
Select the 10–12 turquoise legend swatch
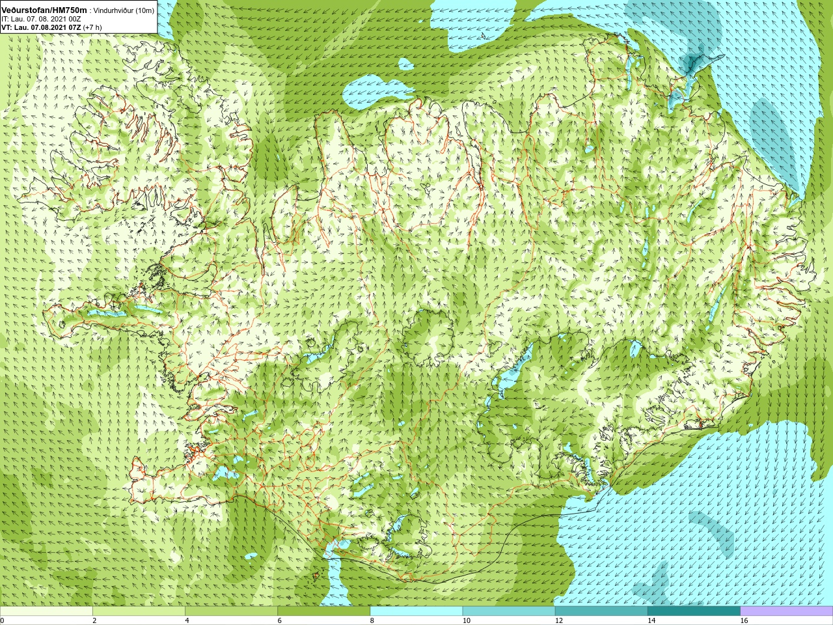[509, 611]
